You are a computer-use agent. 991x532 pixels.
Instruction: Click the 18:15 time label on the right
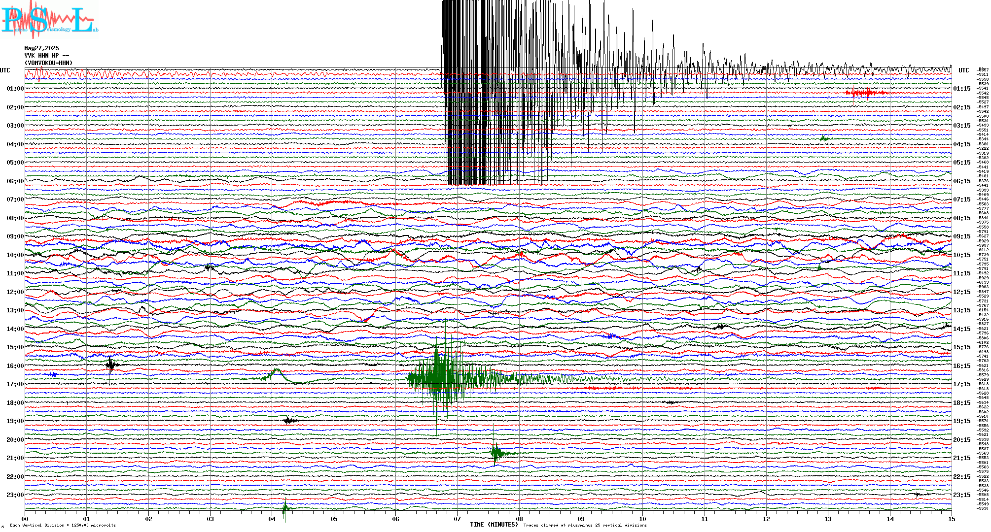(x=962, y=403)
